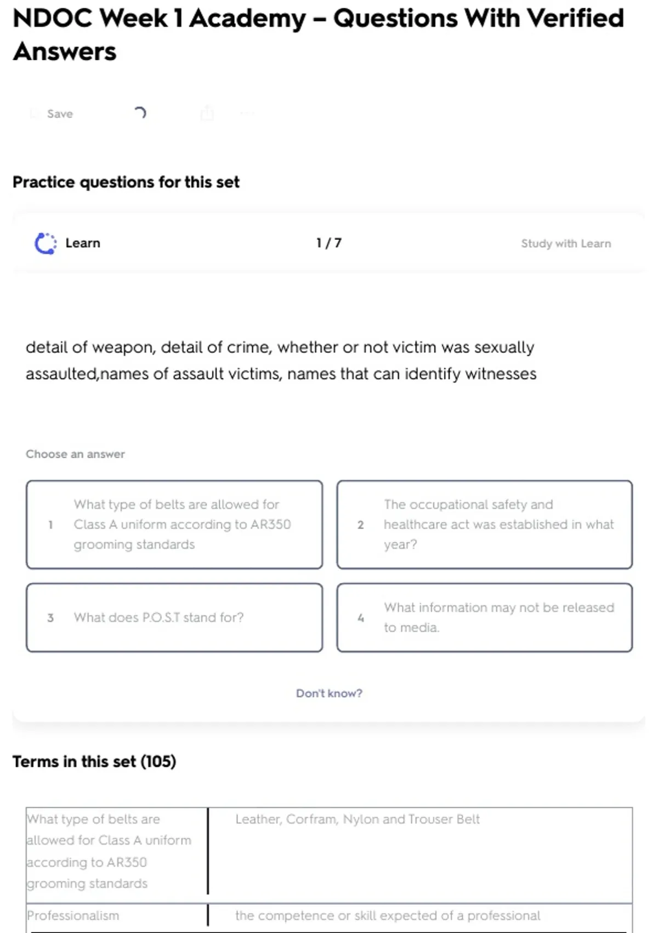This screenshot has height=933, width=658.
Task: Click the Learn label
Action: (83, 243)
